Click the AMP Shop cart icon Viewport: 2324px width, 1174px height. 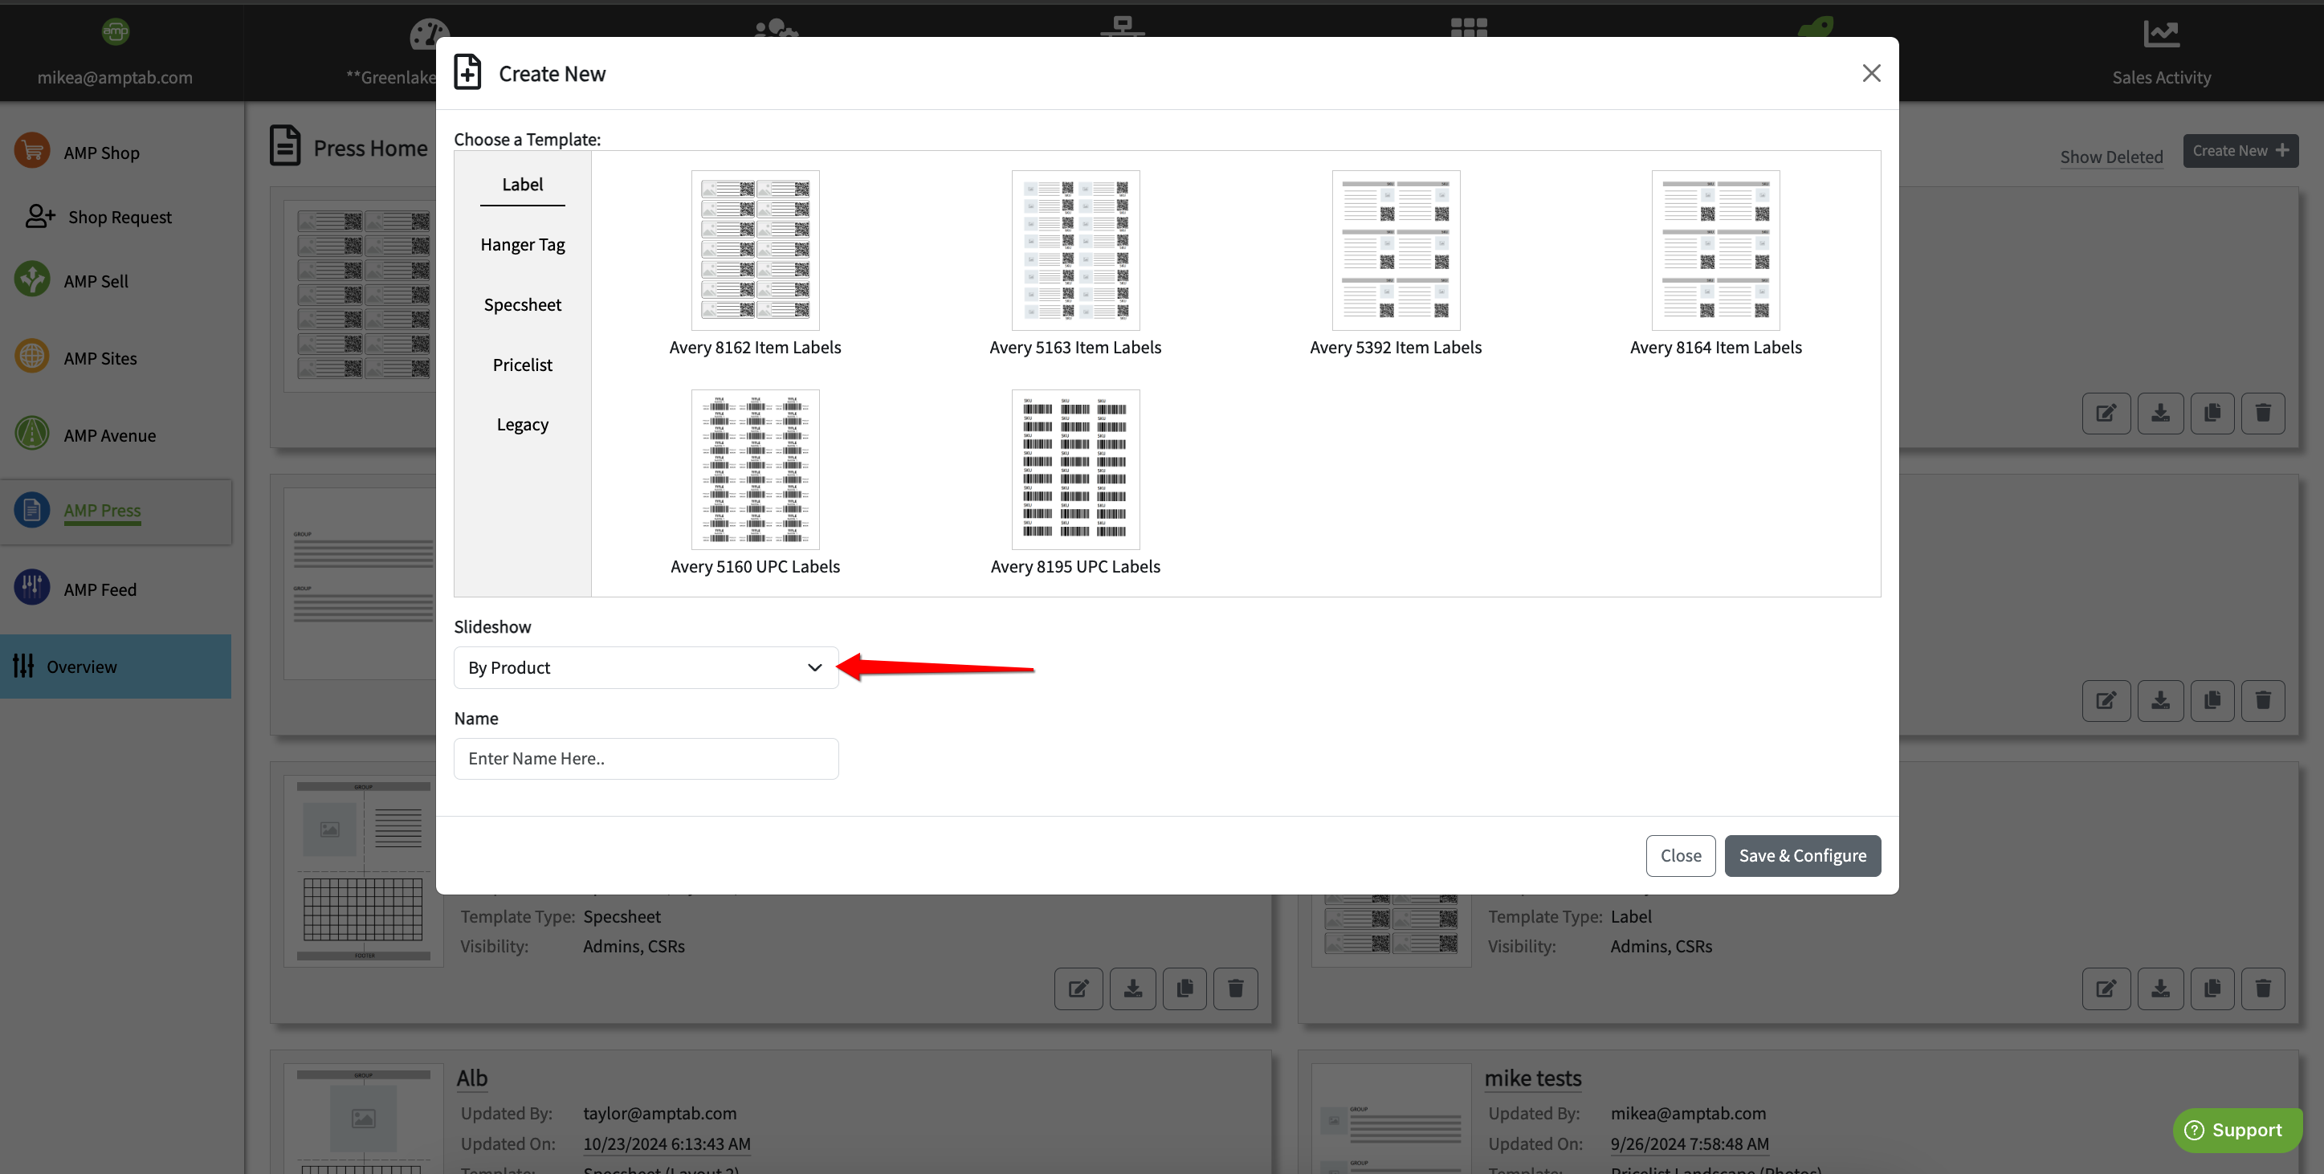32,151
